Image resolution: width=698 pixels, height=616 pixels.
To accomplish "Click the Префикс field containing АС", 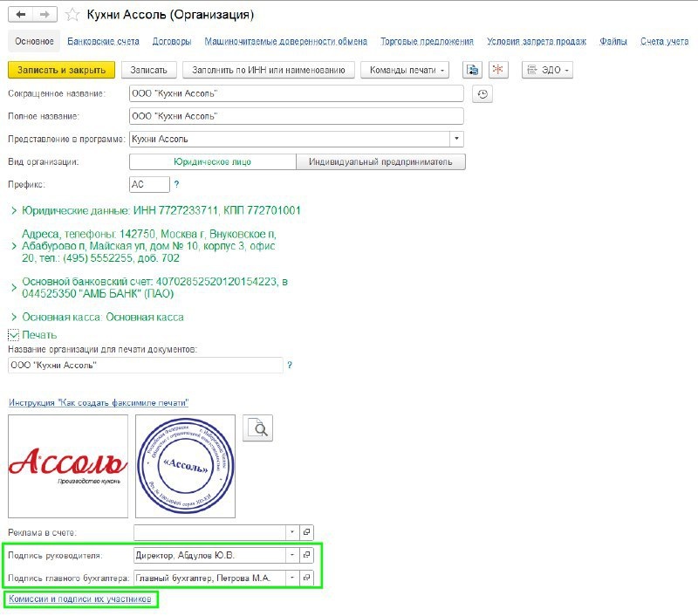I will point(149,184).
